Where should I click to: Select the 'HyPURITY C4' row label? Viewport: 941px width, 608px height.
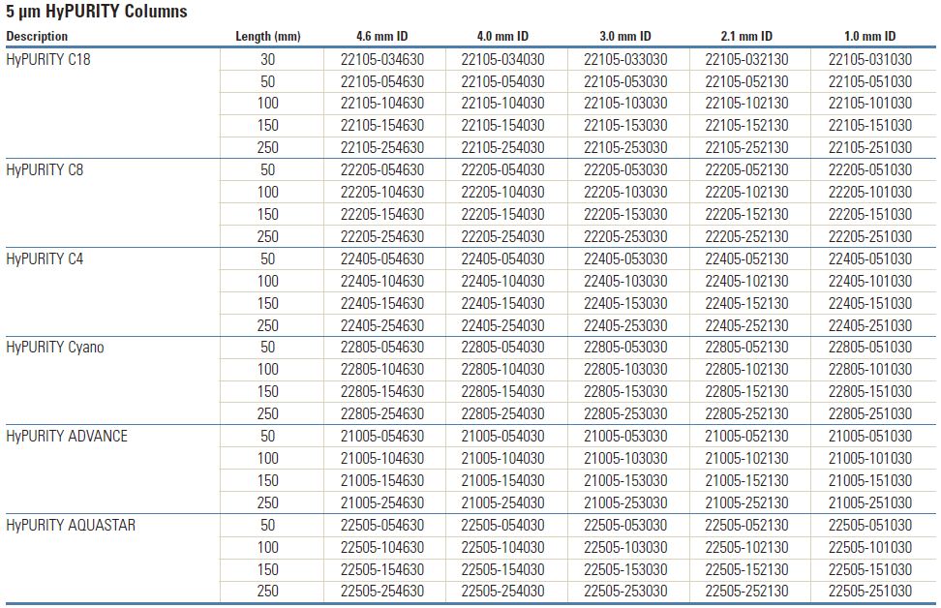click(45, 259)
